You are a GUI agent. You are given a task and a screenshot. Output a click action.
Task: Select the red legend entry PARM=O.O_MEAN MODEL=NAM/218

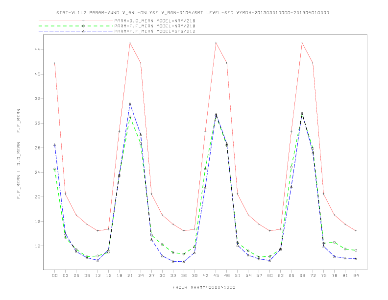pos(155,21)
